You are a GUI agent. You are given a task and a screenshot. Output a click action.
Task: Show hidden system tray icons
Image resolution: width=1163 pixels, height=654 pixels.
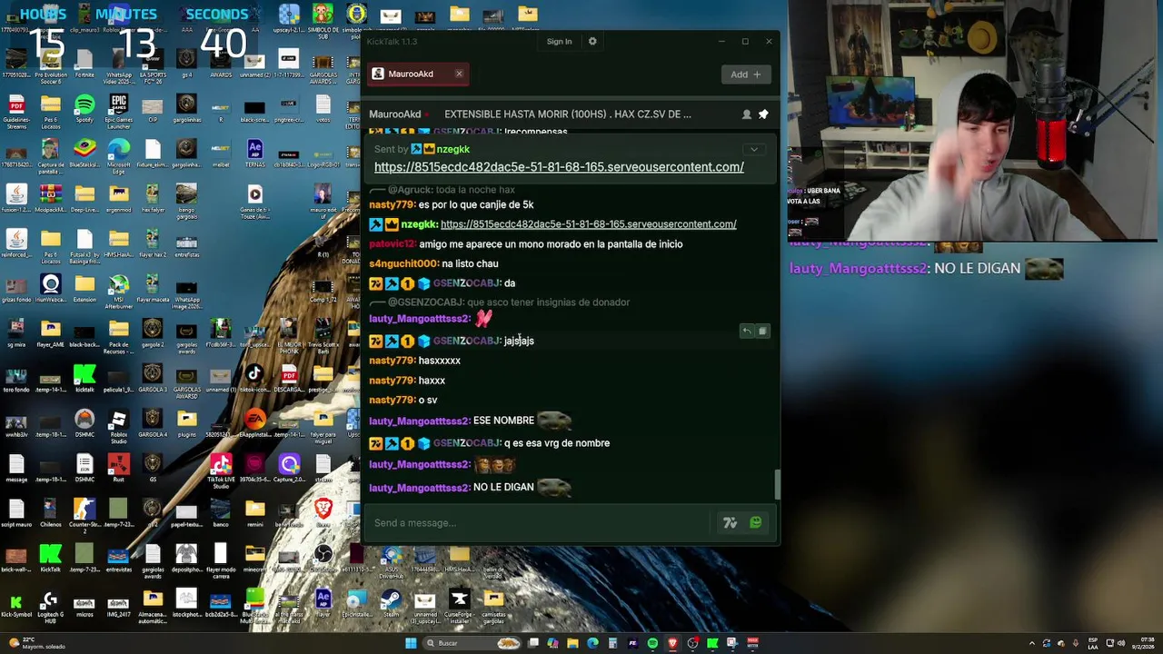(x=1031, y=643)
